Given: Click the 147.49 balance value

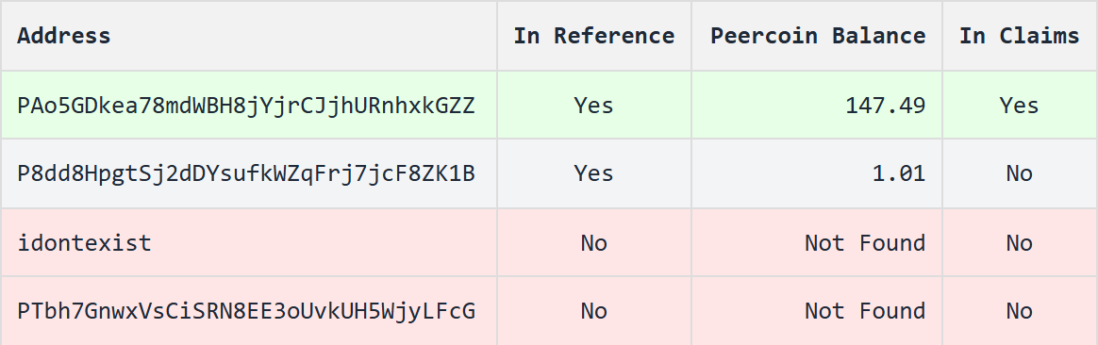Looking at the screenshot, I should click(x=885, y=106).
